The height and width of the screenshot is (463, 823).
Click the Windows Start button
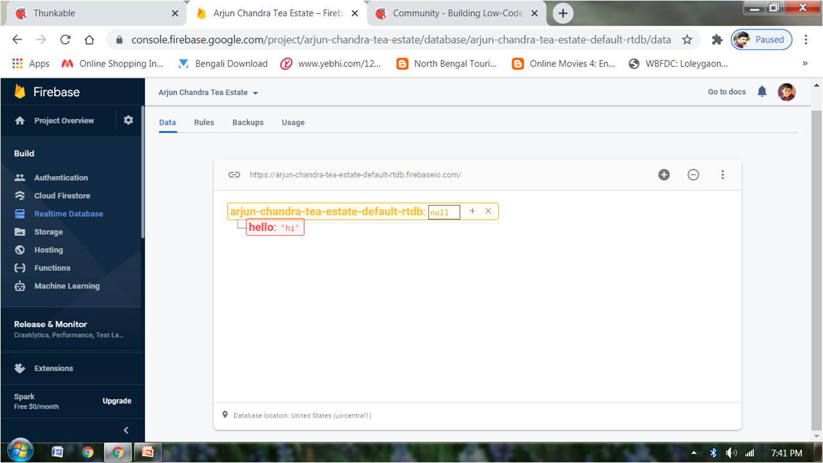click(x=21, y=452)
